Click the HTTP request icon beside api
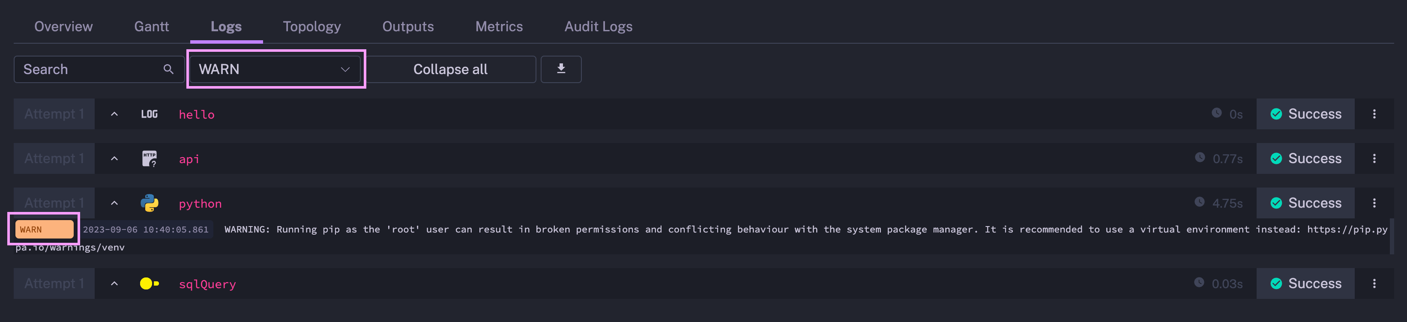 tap(149, 158)
